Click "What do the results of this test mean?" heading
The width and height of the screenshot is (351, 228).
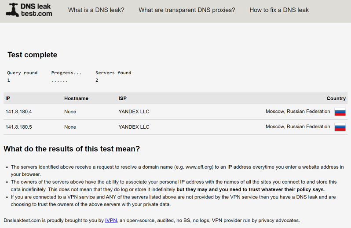[x=72, y=149]
